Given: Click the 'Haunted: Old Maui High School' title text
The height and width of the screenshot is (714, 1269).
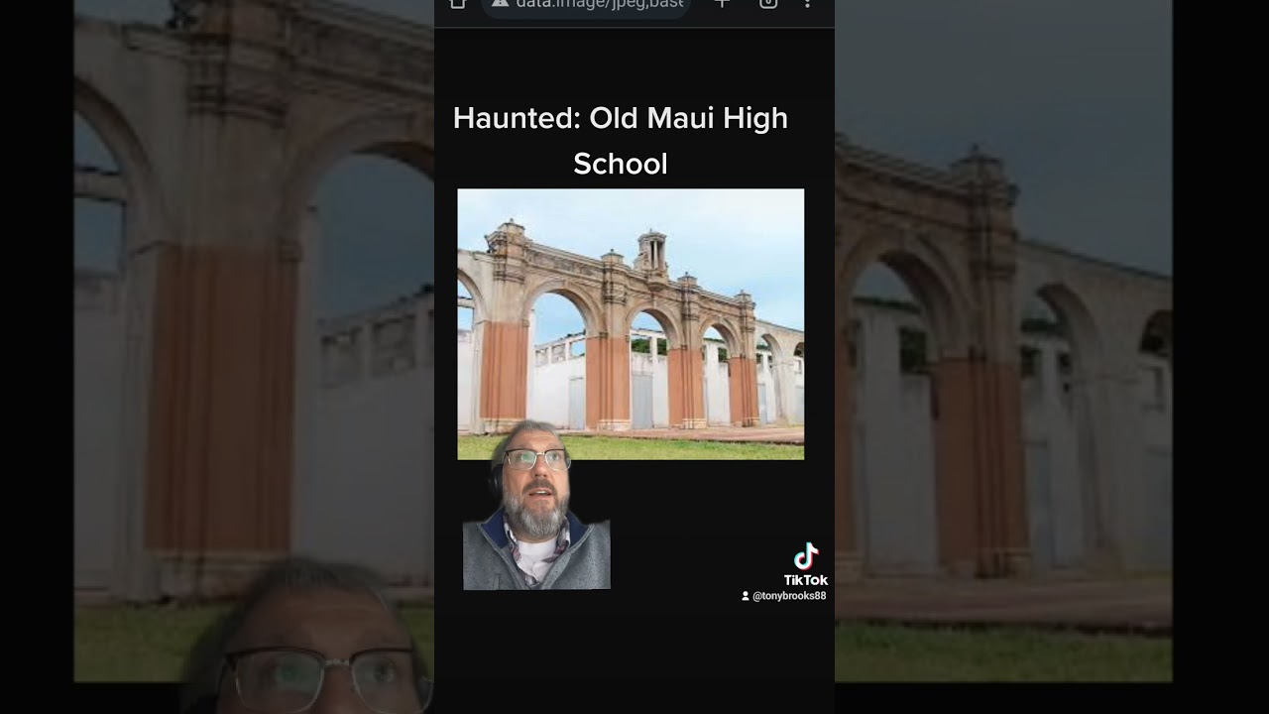Looking at the screenshot, I should pyautogui.click(x=621, y=141).
